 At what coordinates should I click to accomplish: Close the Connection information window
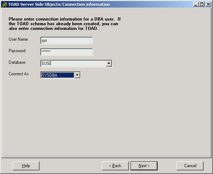pos(208,4)
